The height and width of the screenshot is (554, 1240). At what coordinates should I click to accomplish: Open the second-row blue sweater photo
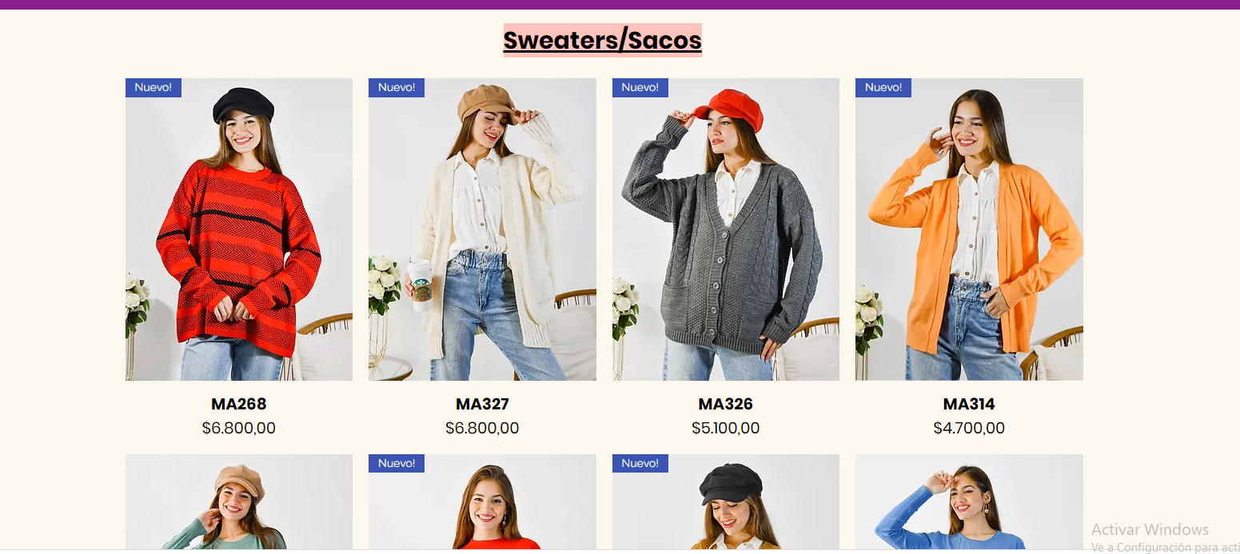[x=969, y=502]
